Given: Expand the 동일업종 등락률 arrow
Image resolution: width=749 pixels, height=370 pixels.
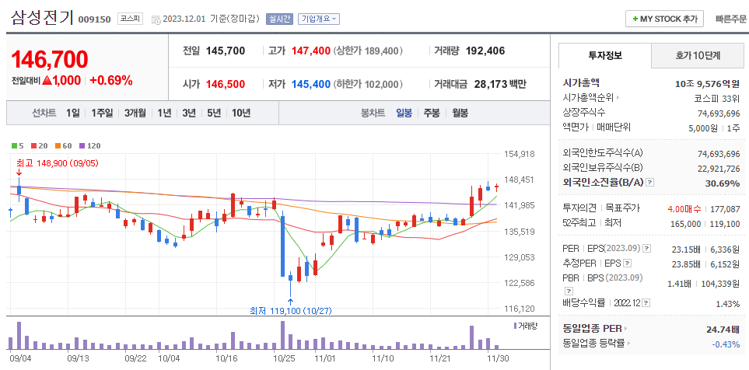Looking at the screenshot, I should pos(628,343).
